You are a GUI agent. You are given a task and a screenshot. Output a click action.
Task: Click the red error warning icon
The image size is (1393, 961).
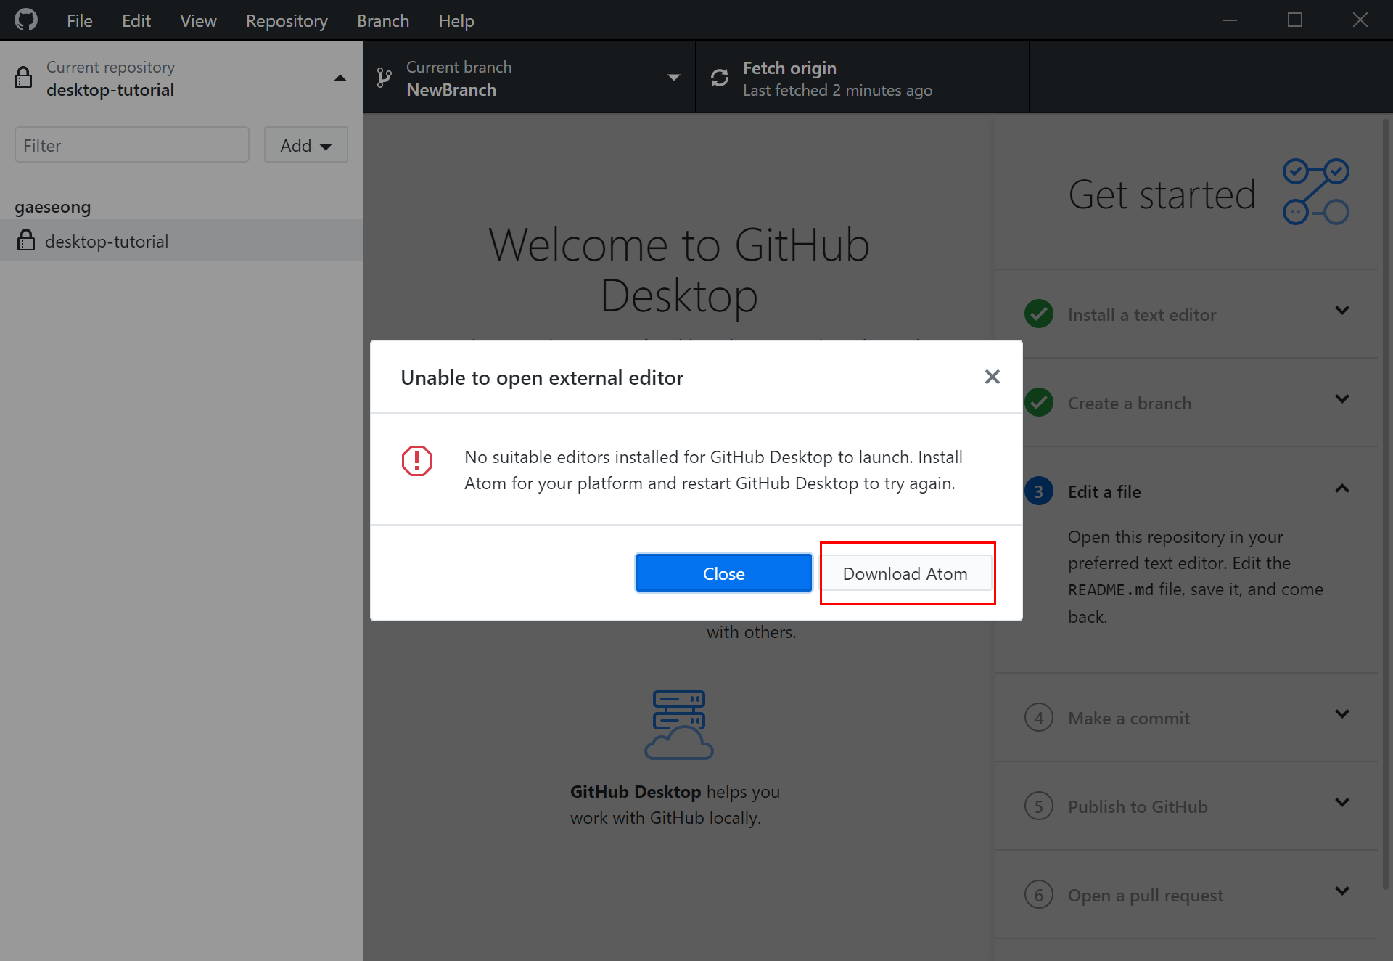click(x=417, y=460)
